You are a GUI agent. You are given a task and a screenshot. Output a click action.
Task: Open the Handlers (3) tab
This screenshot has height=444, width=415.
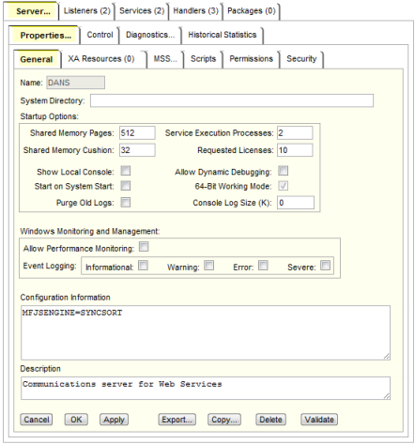pos(195,11)
